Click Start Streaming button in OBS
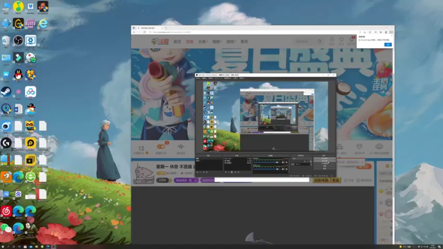 click(x=324, y=158)
